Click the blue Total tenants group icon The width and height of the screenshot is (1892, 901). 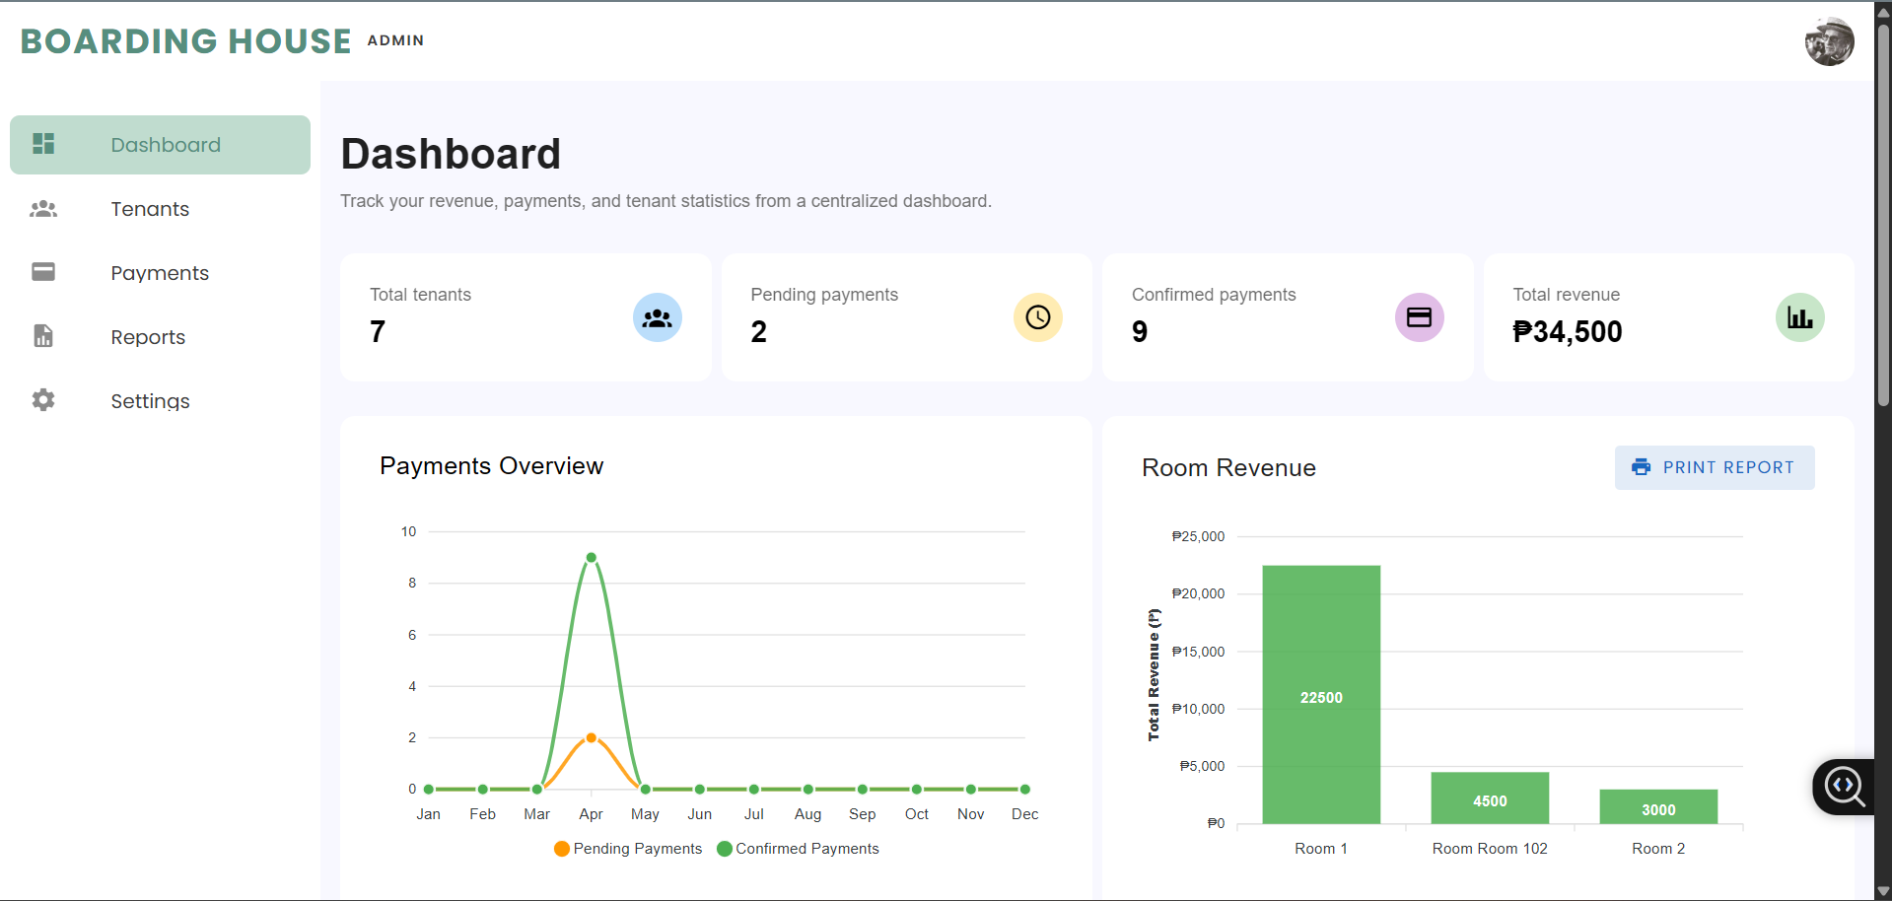click(x=658, y=317)
